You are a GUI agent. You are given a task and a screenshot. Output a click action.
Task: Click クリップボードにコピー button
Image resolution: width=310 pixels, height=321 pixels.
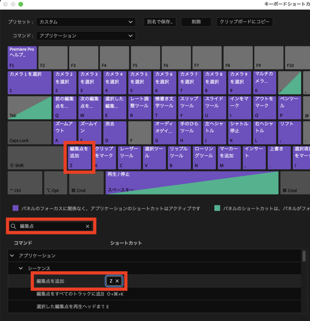[x=244, y=22]
